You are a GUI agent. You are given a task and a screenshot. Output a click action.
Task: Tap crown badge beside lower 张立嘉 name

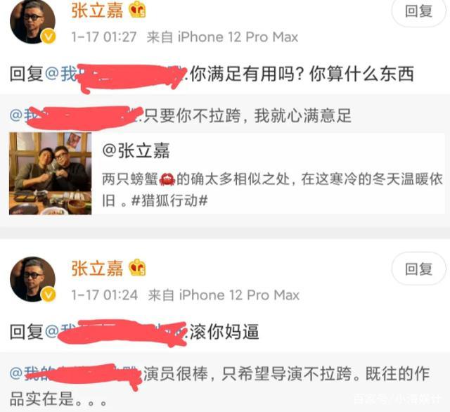coord(137,268)
